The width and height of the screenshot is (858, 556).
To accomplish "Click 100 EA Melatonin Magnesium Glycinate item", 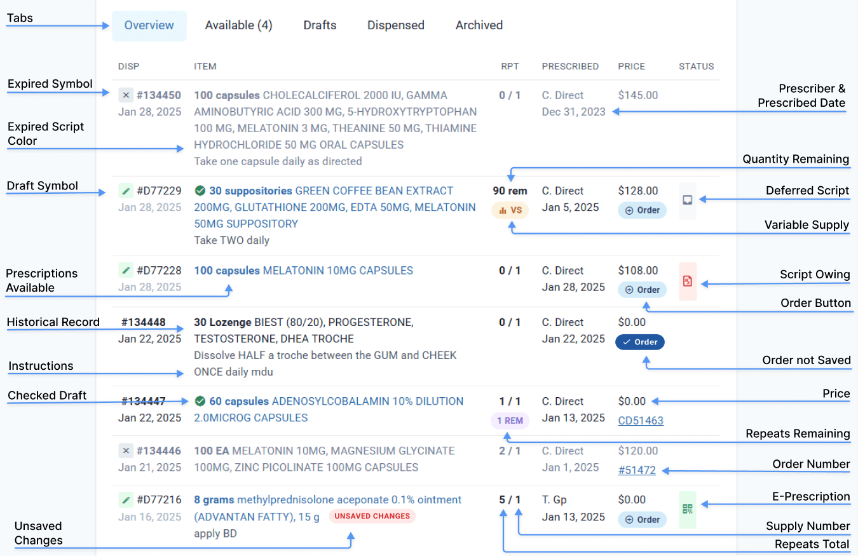I will click(324, 459).
